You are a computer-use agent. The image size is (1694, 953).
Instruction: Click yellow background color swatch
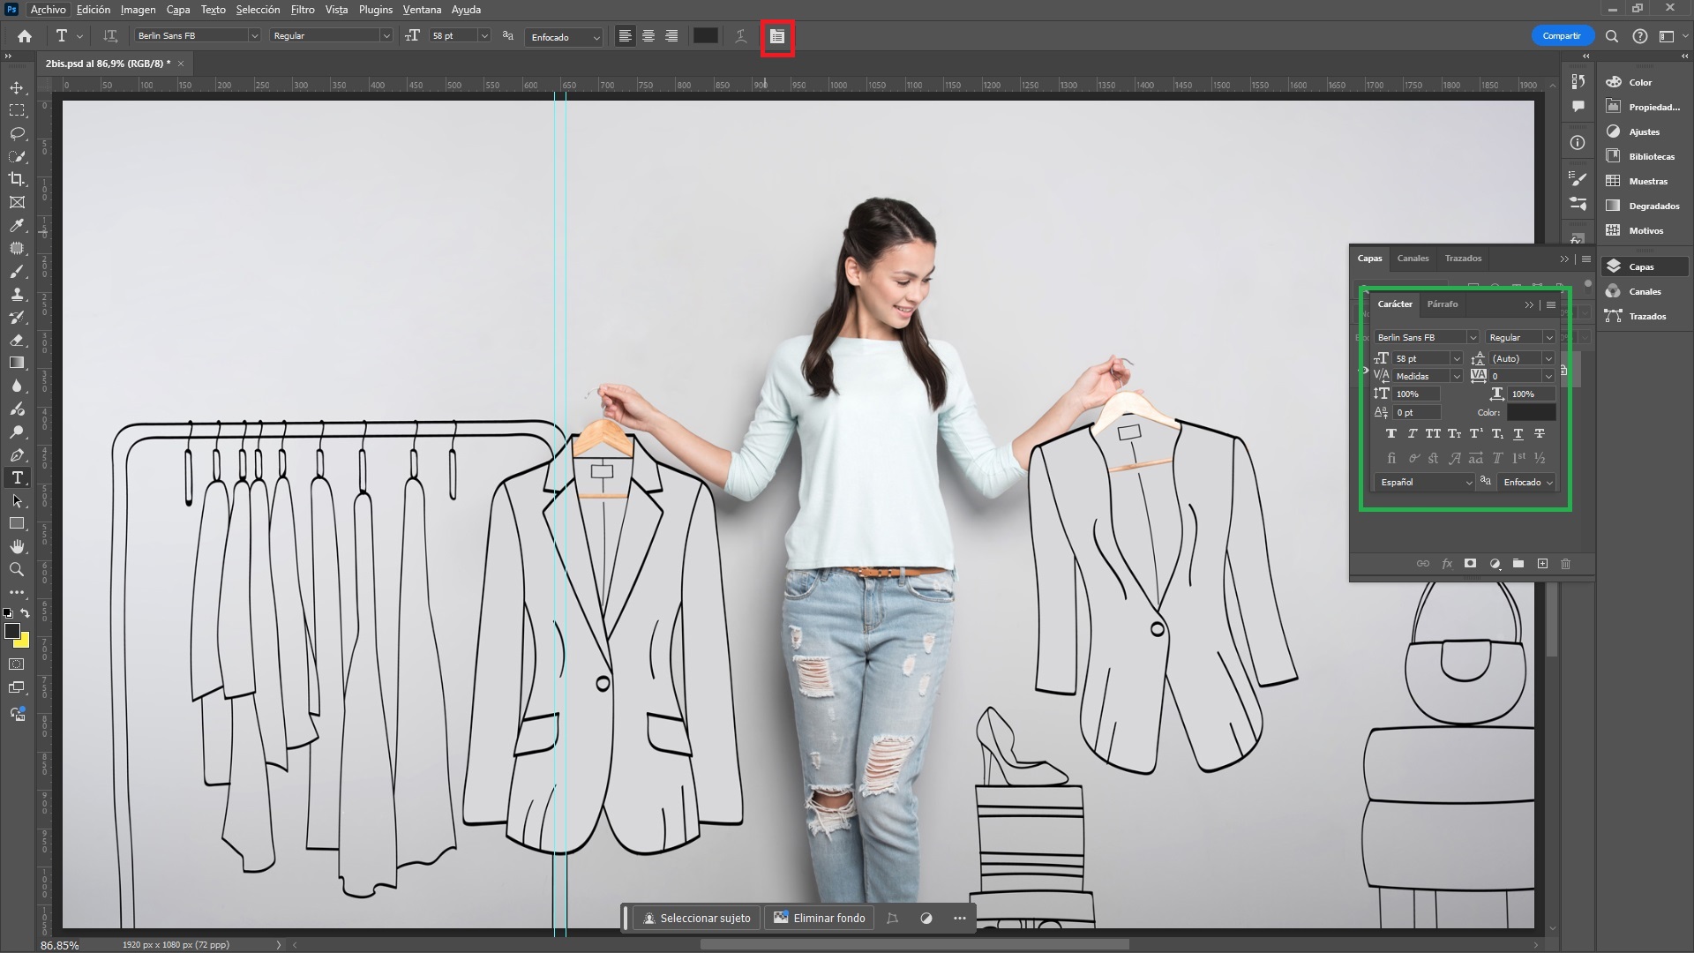point(24,642)
